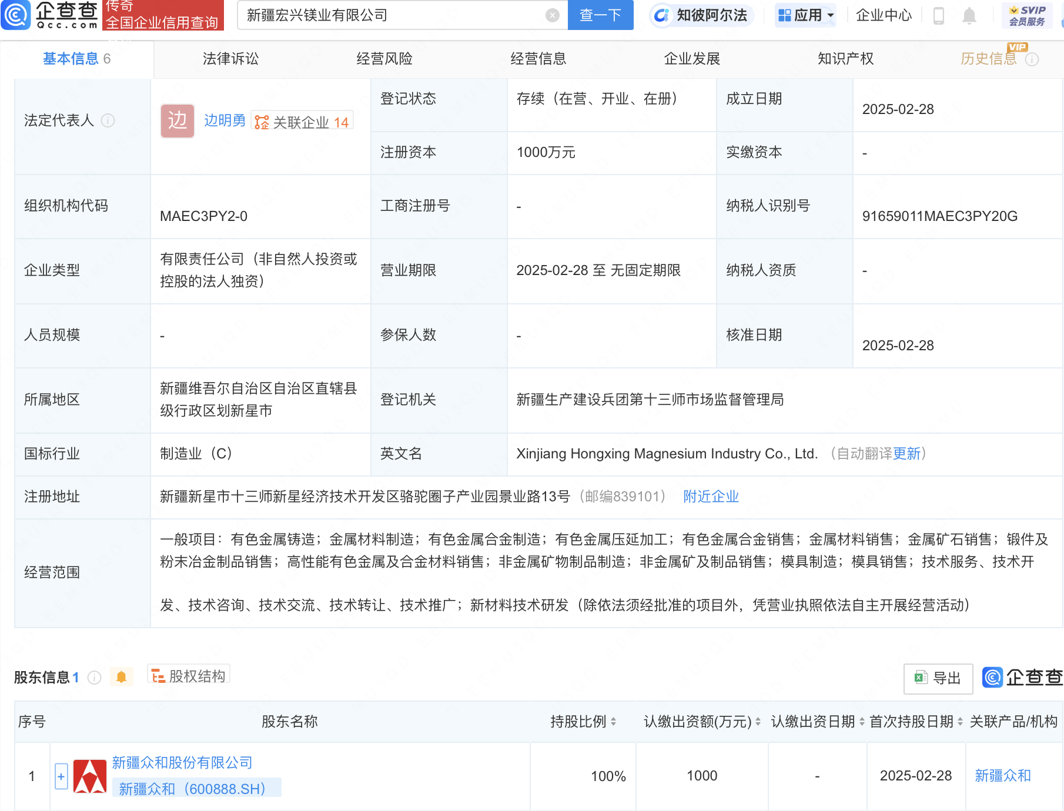View 关联企业 14 related companies

302,122
